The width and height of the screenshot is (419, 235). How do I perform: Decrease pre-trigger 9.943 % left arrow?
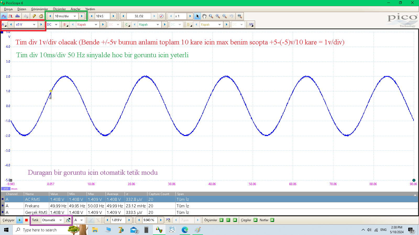point(139,220)
